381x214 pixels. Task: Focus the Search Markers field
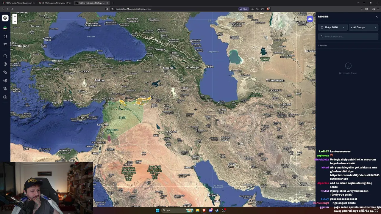pos(348,37)
